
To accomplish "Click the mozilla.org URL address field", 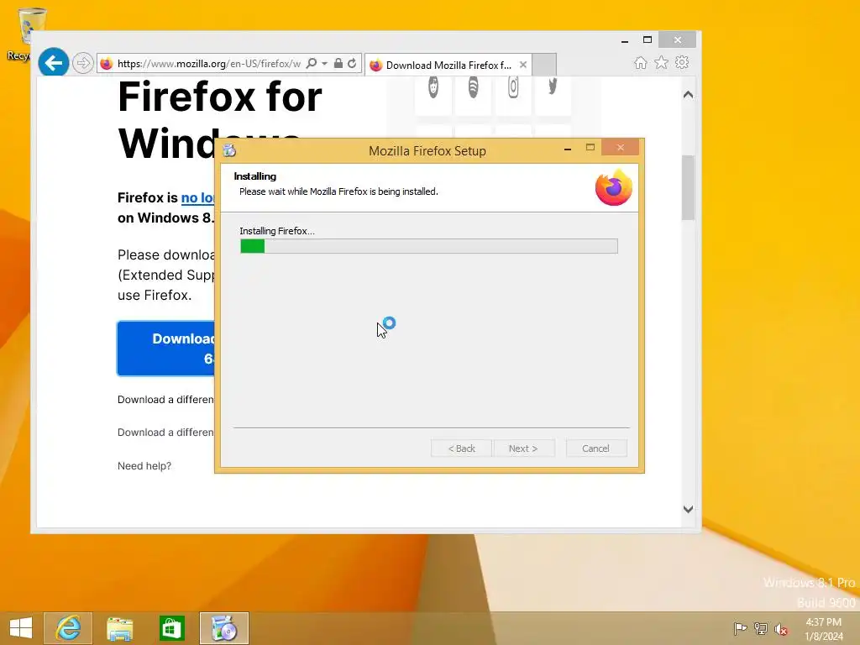I will 208,64.
